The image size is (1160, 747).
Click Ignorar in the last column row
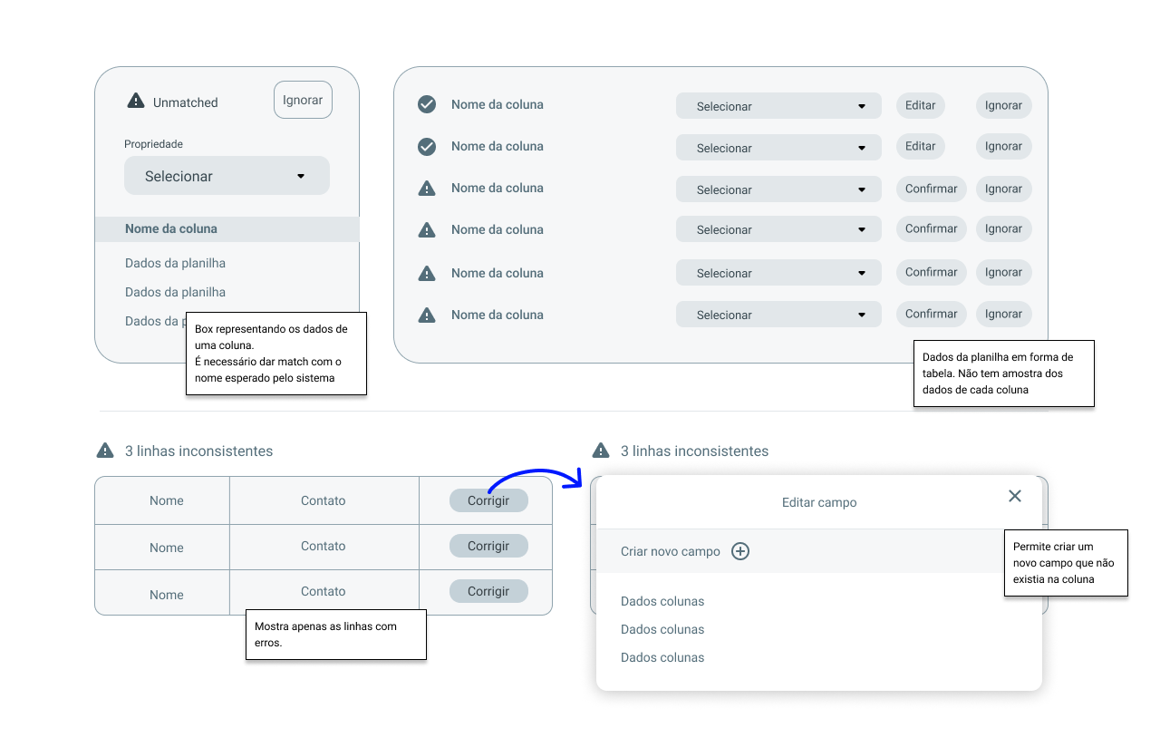1004,314
